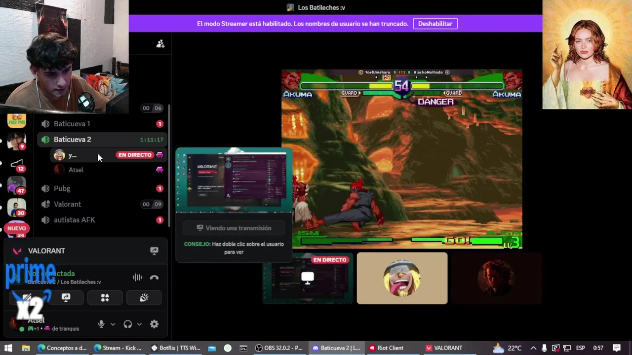The height and width of the screenshot is (355, 632).
Task: Open the server with 9 notifications badge
Action: [x=16, y=142]
